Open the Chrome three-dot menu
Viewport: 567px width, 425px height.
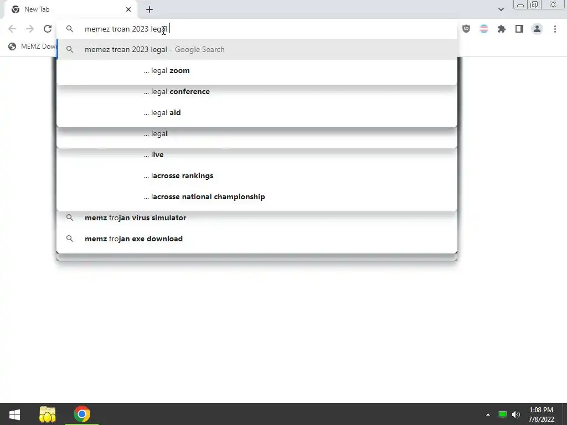click(555, 29)
